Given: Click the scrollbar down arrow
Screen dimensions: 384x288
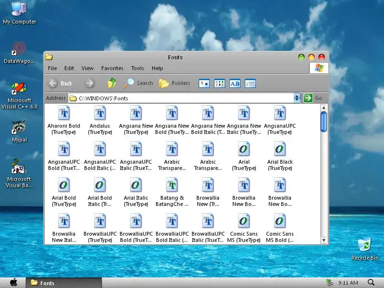Looking at the screenshot, I should tap(324, 240).
